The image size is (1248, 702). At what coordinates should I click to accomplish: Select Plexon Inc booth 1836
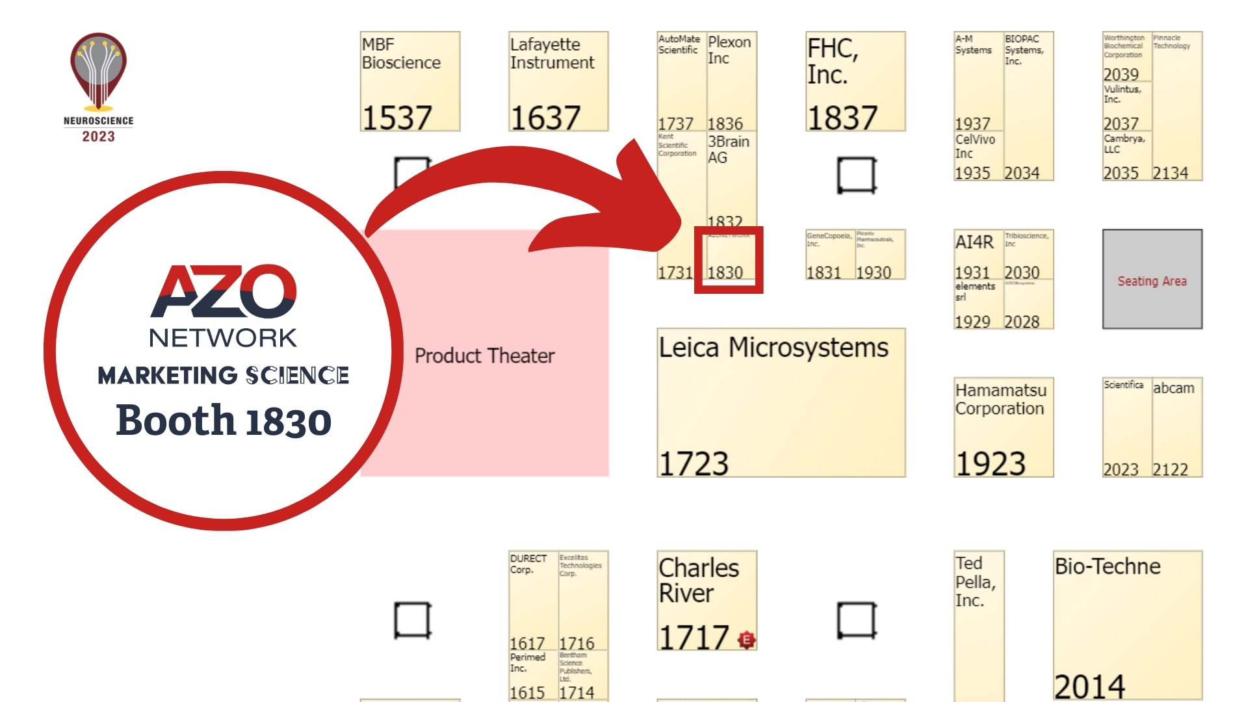tap(732, 81)
